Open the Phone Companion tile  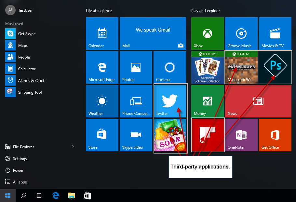click(x=136, y=101)
